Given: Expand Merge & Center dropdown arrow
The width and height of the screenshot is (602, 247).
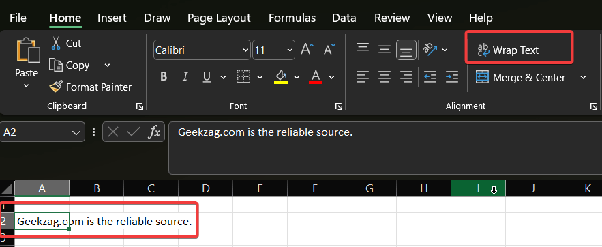Looking at the screenshot, I should [x=583, y=77].
